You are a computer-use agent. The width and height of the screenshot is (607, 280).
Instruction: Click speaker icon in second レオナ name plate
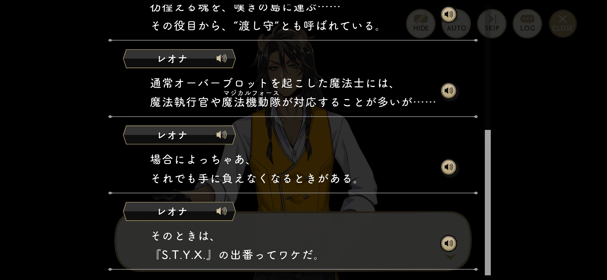(222, 135)
